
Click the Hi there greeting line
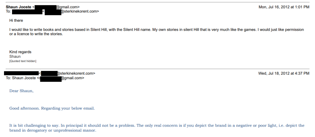(x=16, y=21)
